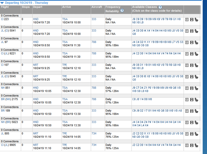Open alert info icon for BR (NH) 2175

[x=187, y=100]
